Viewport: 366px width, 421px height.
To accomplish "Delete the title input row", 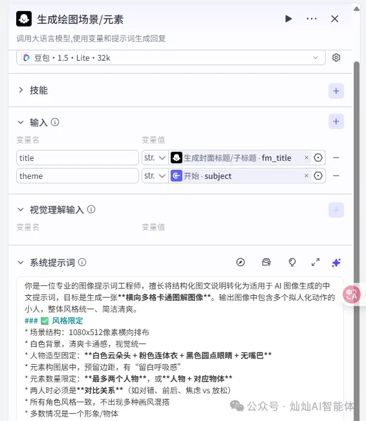I will coord(336,158).
